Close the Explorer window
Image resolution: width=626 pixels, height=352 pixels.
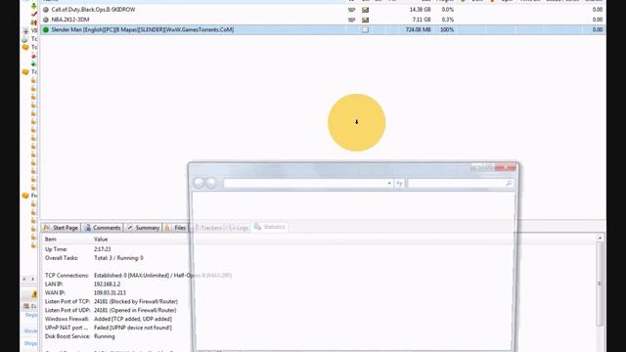pos(506,167)
